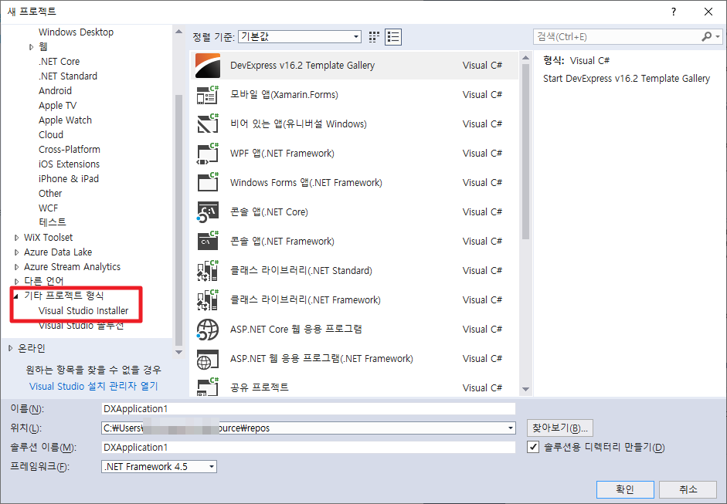Image resolution: width=727 pixels, height=504 pixels.
Task: Click the ASP.NET Core 웹 응용 프로그램 icon
Action: pos(207,330)
